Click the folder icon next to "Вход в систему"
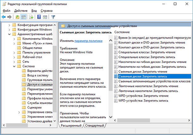The height and width of the screenshot is (135, 193). click(x=24, y=76)
